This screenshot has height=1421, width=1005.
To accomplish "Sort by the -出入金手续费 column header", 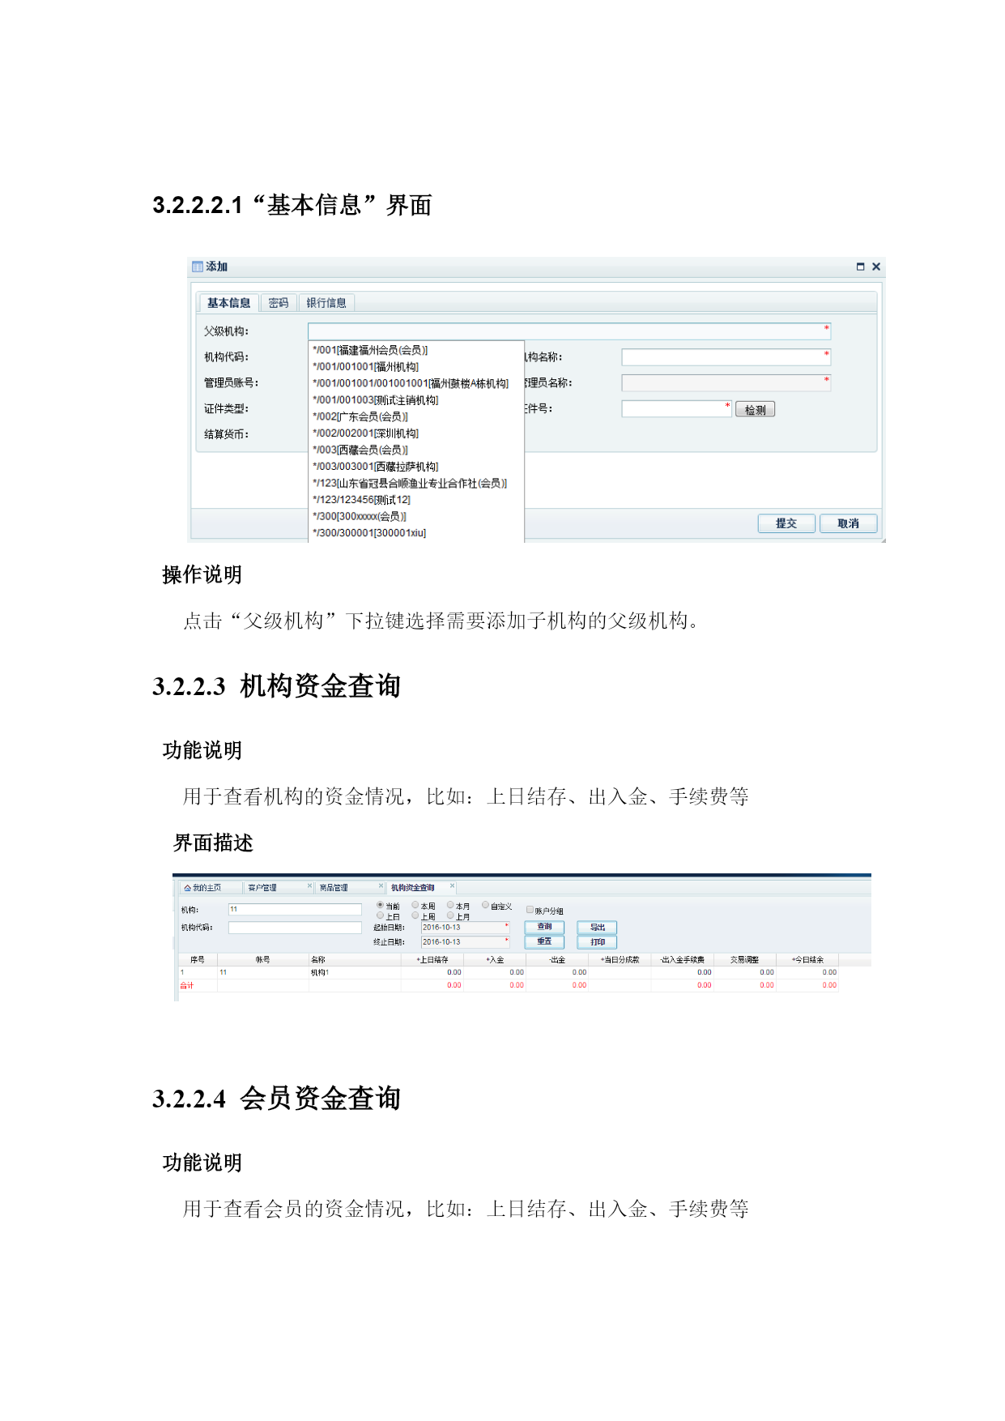I will point(683,960).
